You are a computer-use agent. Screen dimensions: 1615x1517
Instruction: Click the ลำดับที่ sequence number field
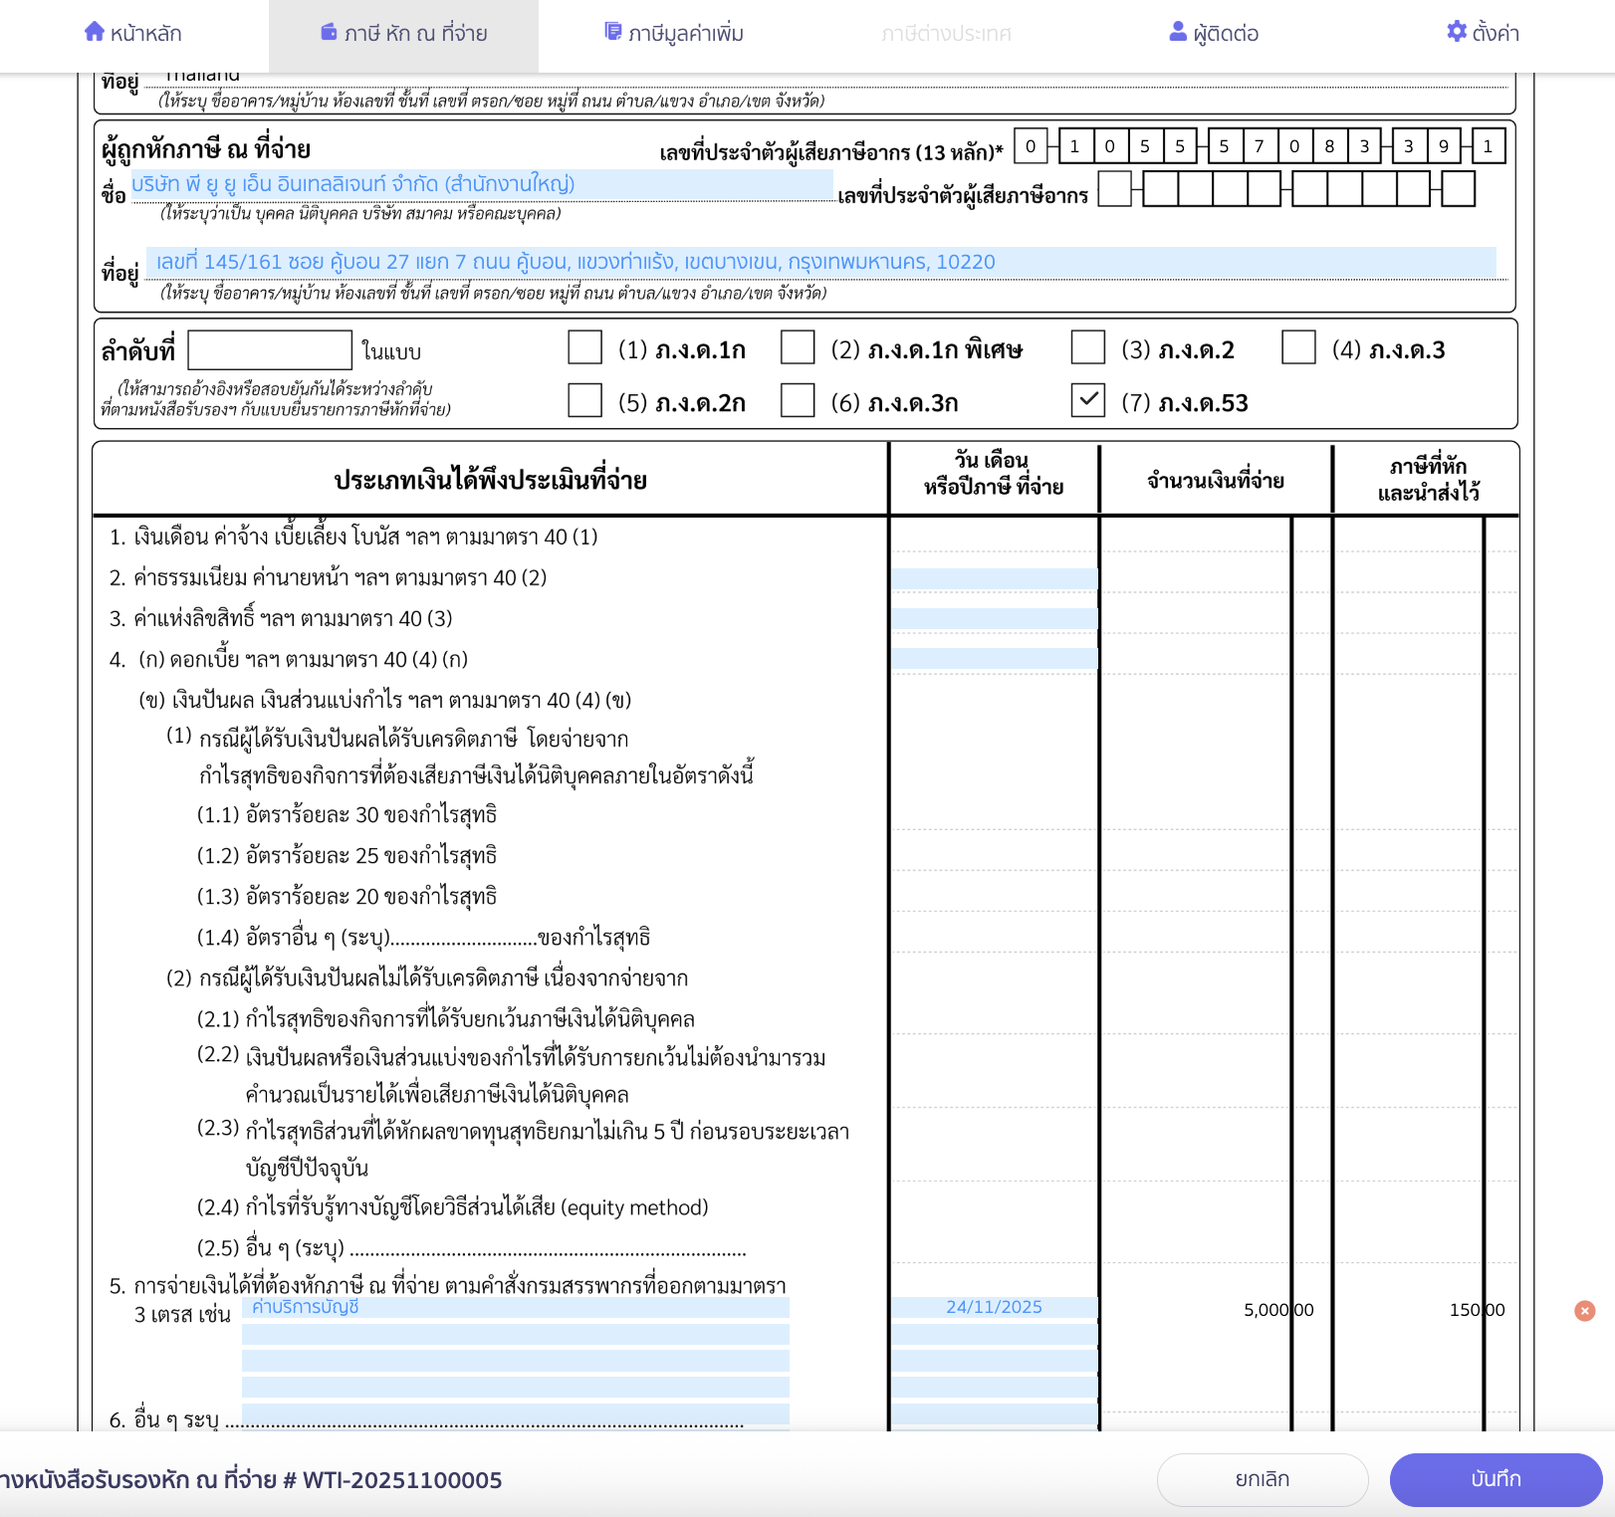tap(270, 350)
